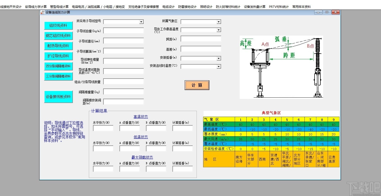The height and width of the screenshot is (196, 381).
Task: View 扩径导线资料 reference data
Action: point(58,56)
